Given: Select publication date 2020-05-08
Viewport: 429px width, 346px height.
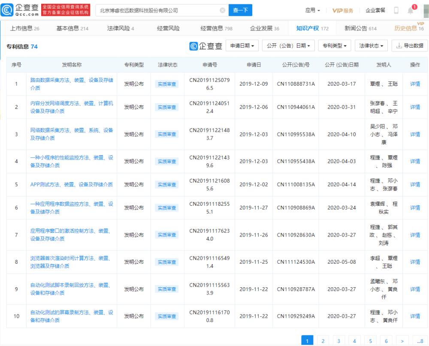Looking at the screenshot, I should (342, 262).
